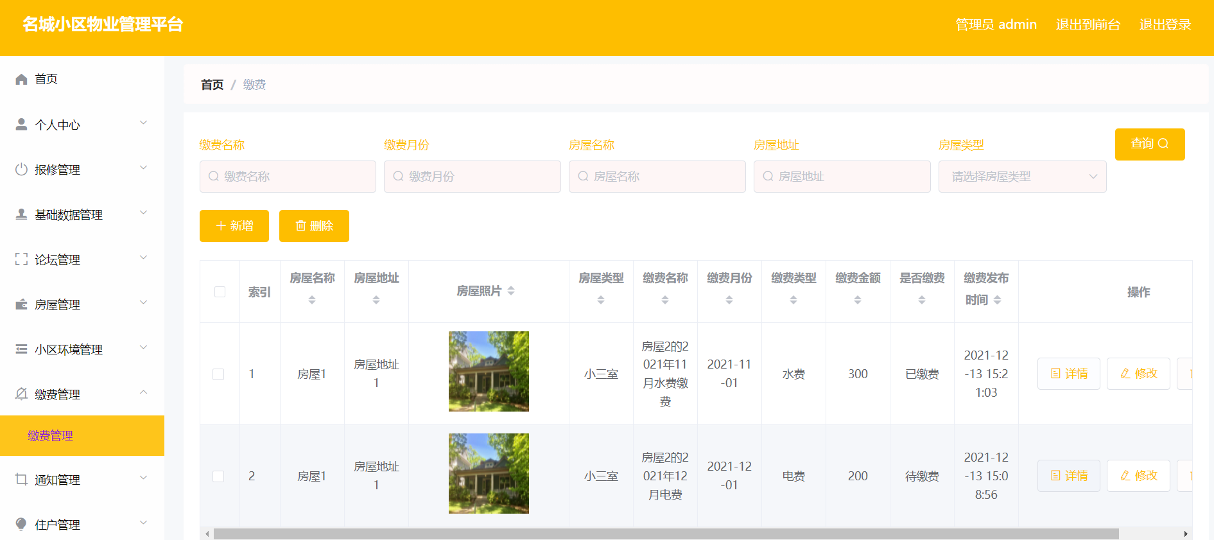Click the 退出登录 link
1214x540 pixels.
click(x=1165, y=24)
